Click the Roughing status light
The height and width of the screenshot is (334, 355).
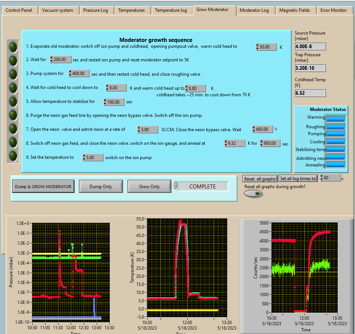tap(336, 126)
